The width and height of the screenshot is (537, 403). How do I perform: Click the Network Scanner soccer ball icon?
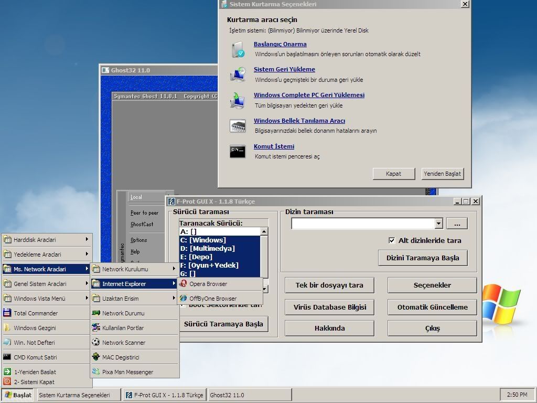(96, 342)
